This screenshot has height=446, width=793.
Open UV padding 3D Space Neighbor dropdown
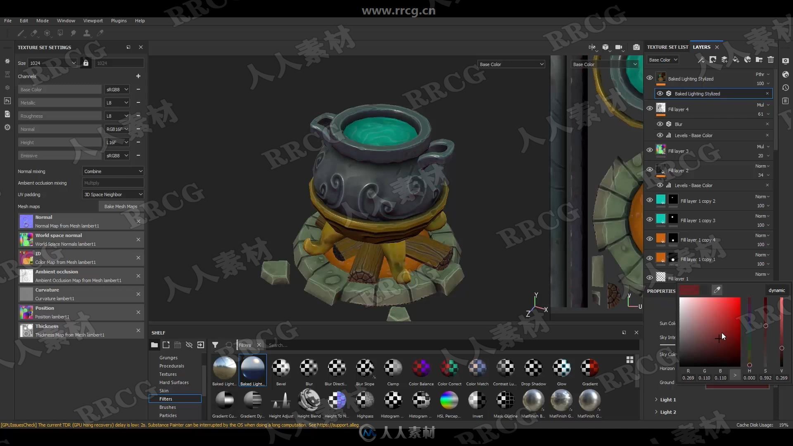point(113,195)
